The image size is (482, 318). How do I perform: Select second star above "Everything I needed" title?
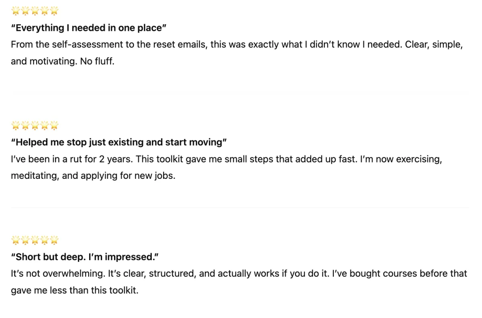[x=26, y=11]
